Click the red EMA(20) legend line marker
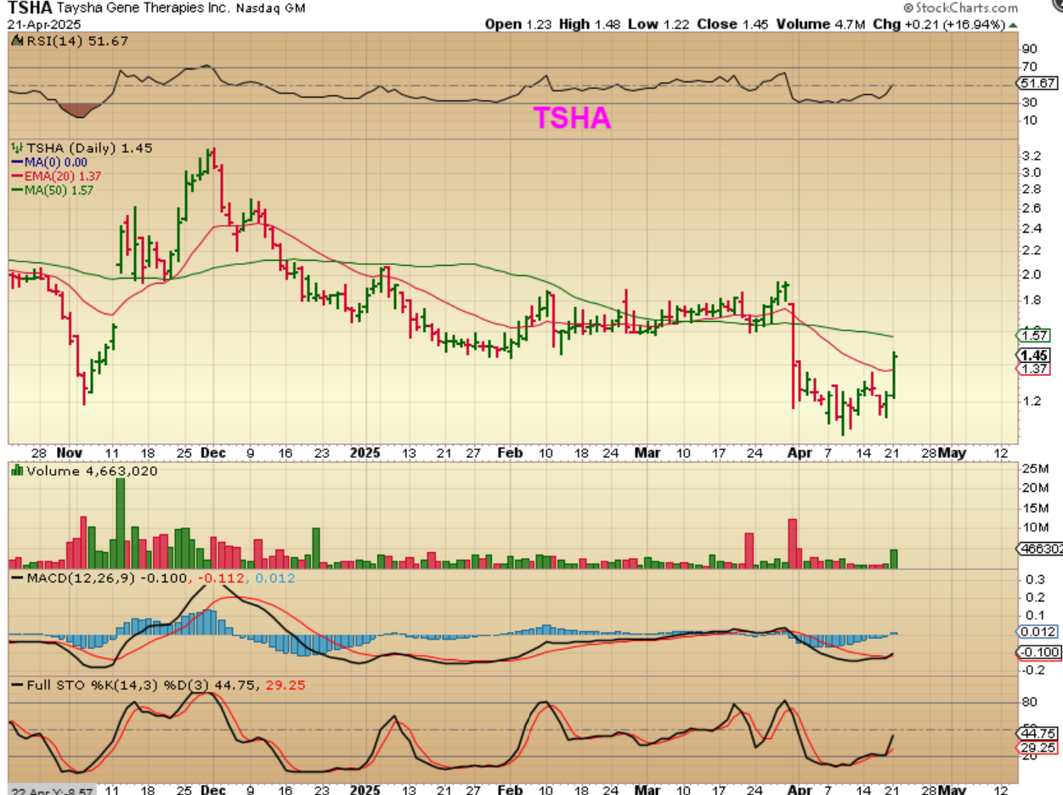This screenshot has width=1063, height=795. (17, 176)
